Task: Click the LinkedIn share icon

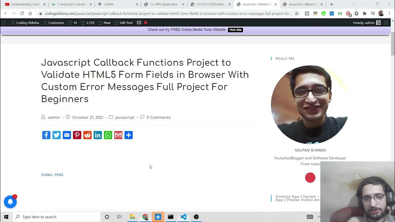Action: [98, 135]
